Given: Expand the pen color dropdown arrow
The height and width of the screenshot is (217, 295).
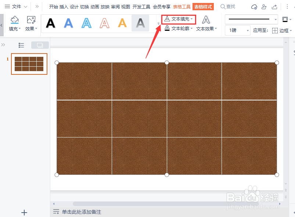Looking at the screenshot, I should pos(291,19).
